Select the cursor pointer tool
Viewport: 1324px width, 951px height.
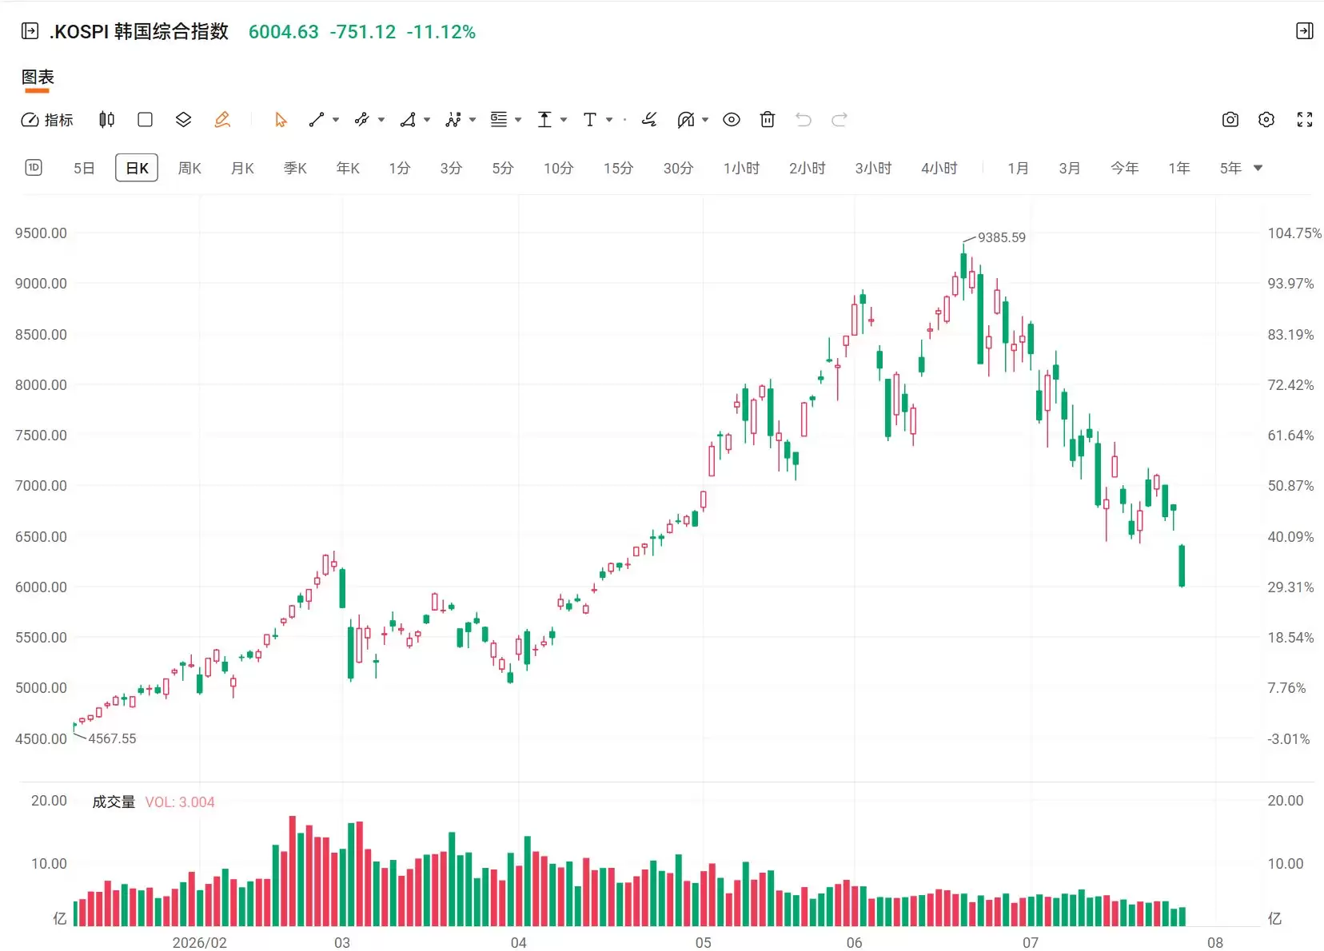point(281,120)
